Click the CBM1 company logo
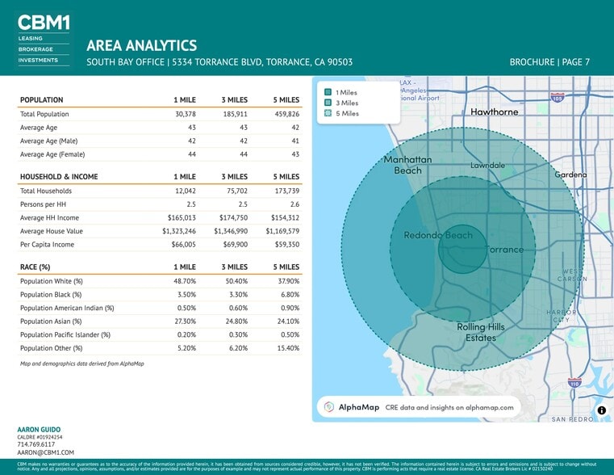The width and height of the screenshot is (614, 475). pos(44,37)
